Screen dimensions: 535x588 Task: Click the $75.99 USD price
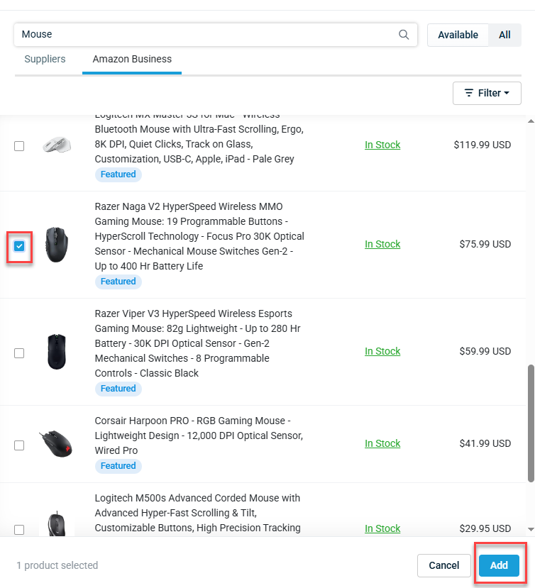click(x=485, y=244)
